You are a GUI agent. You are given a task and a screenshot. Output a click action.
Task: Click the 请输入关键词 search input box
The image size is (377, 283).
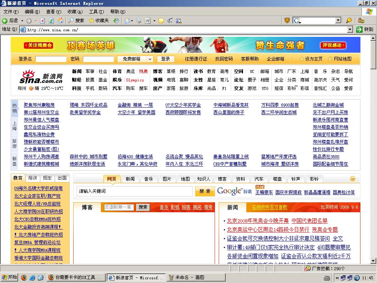tap(134, 191)
